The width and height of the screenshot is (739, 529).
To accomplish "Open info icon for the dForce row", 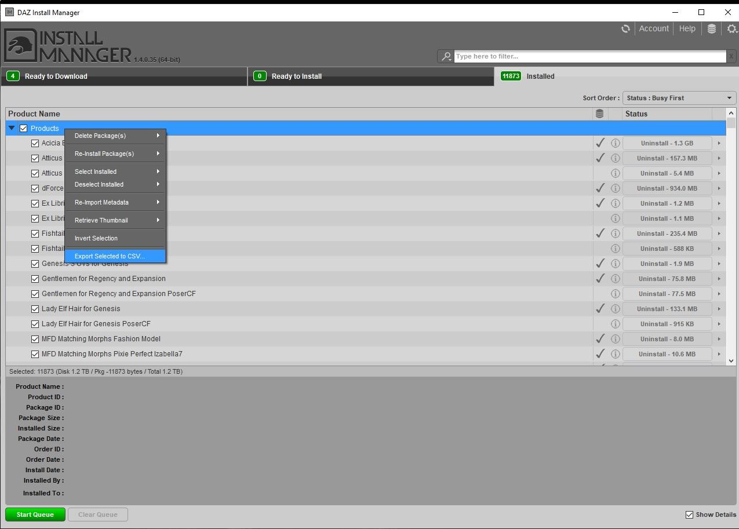I will click(616, 188).
